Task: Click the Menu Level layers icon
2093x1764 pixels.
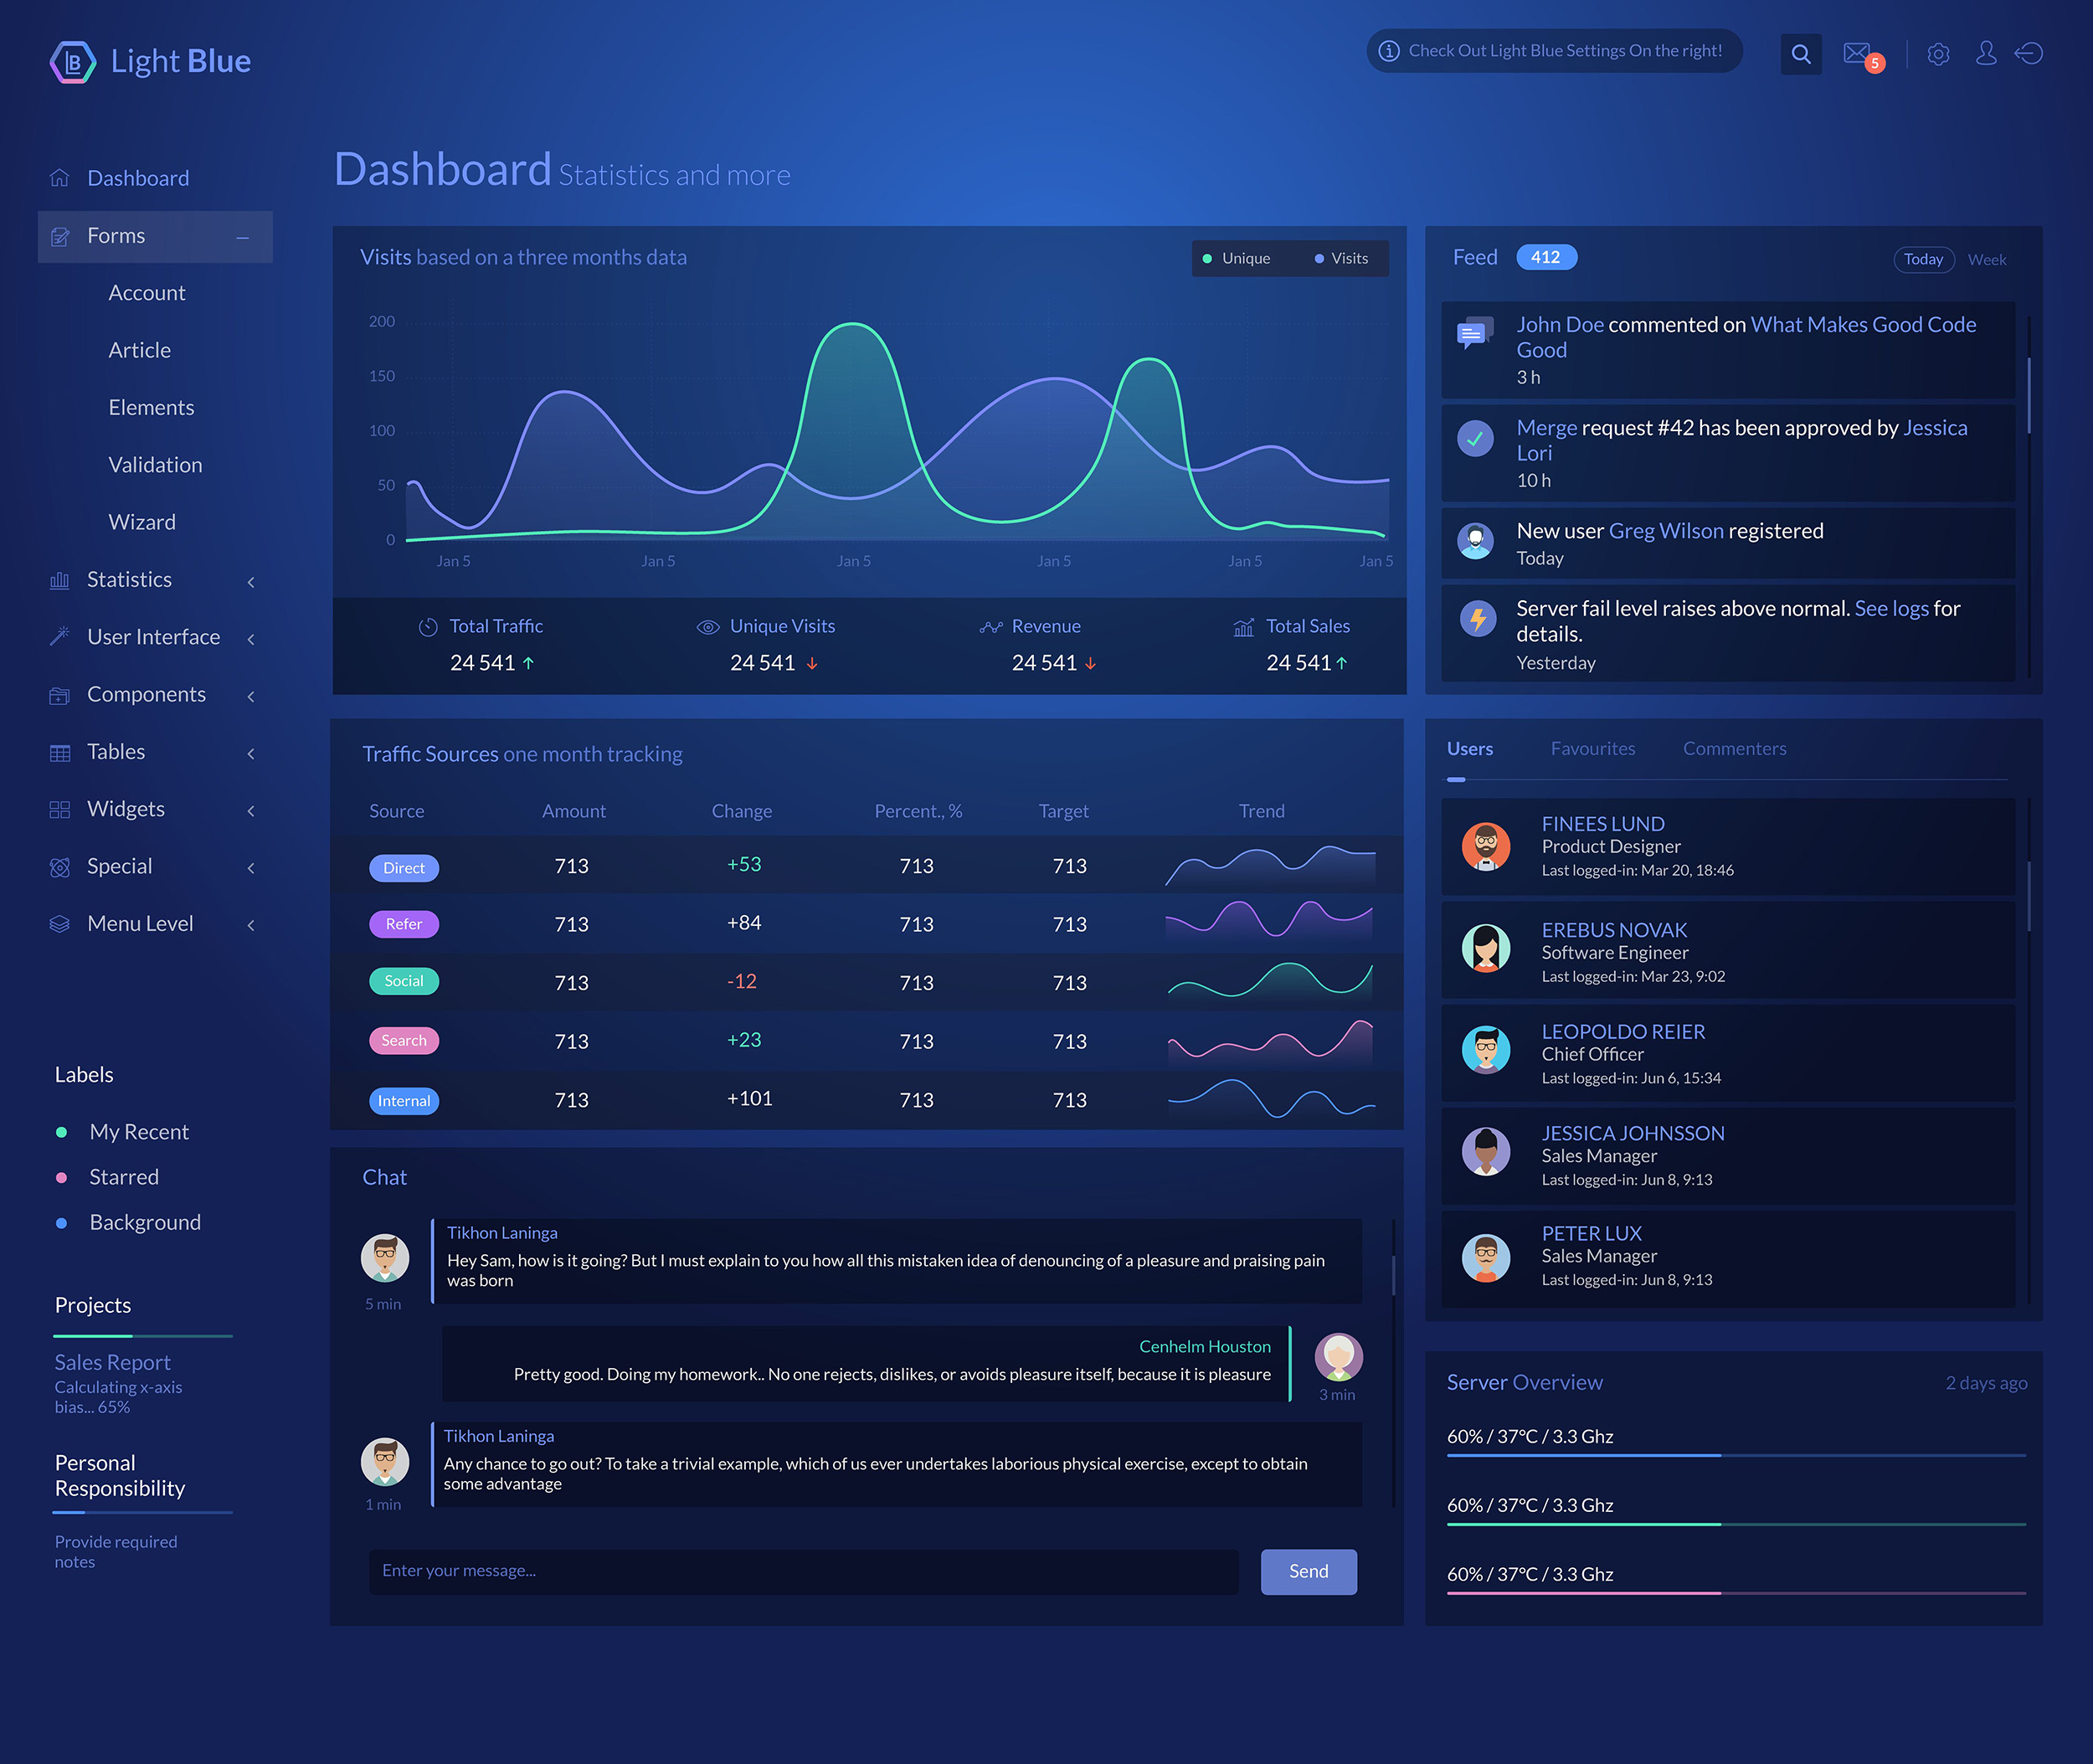Action: [60, 924]
